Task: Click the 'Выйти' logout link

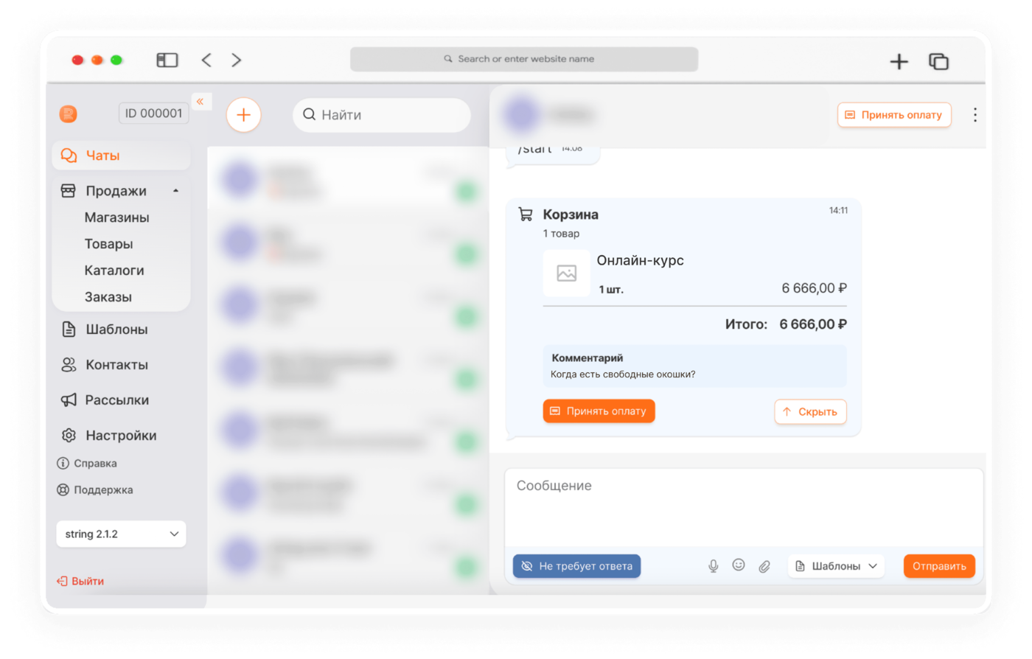Action: (80, 582)
